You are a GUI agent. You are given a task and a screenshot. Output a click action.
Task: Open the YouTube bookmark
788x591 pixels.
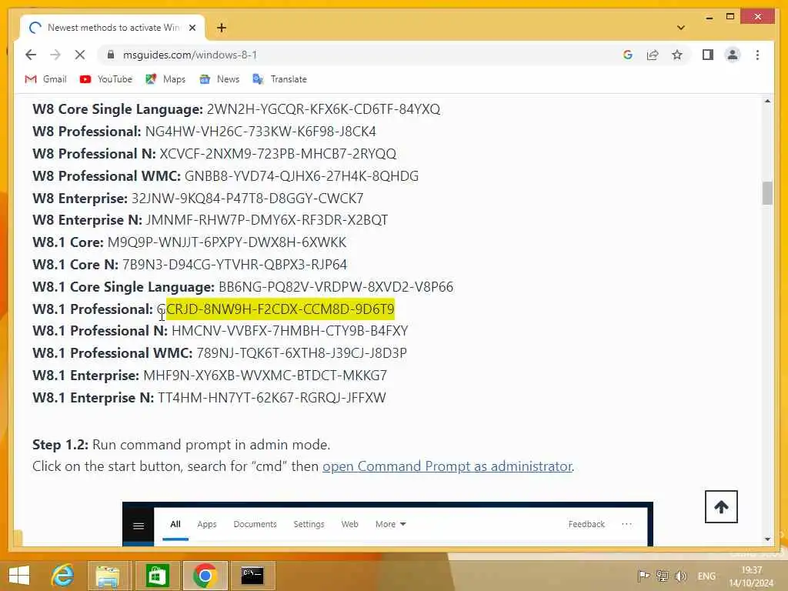[106, 79]
